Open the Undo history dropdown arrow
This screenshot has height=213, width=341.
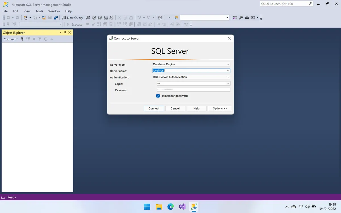(144, 18)
